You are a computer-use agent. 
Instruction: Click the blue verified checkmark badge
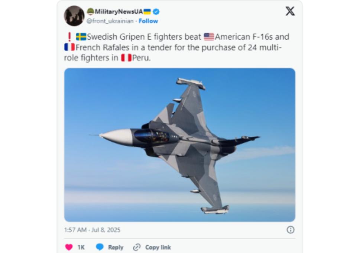[156, 11]
